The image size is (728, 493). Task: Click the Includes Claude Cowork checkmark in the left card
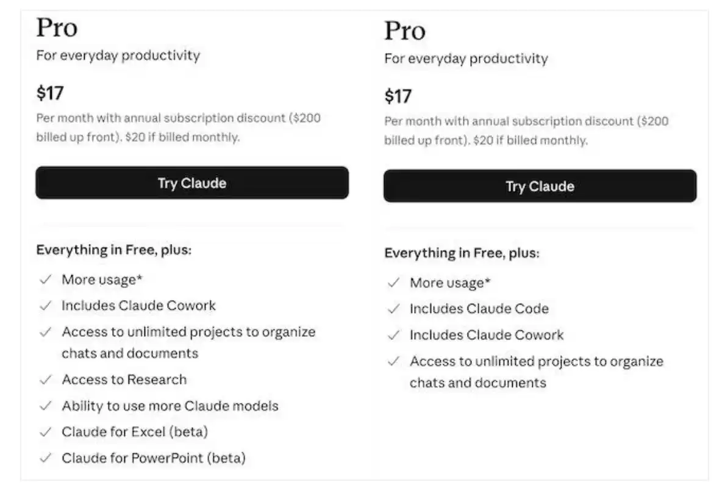(x=45, y=306)
